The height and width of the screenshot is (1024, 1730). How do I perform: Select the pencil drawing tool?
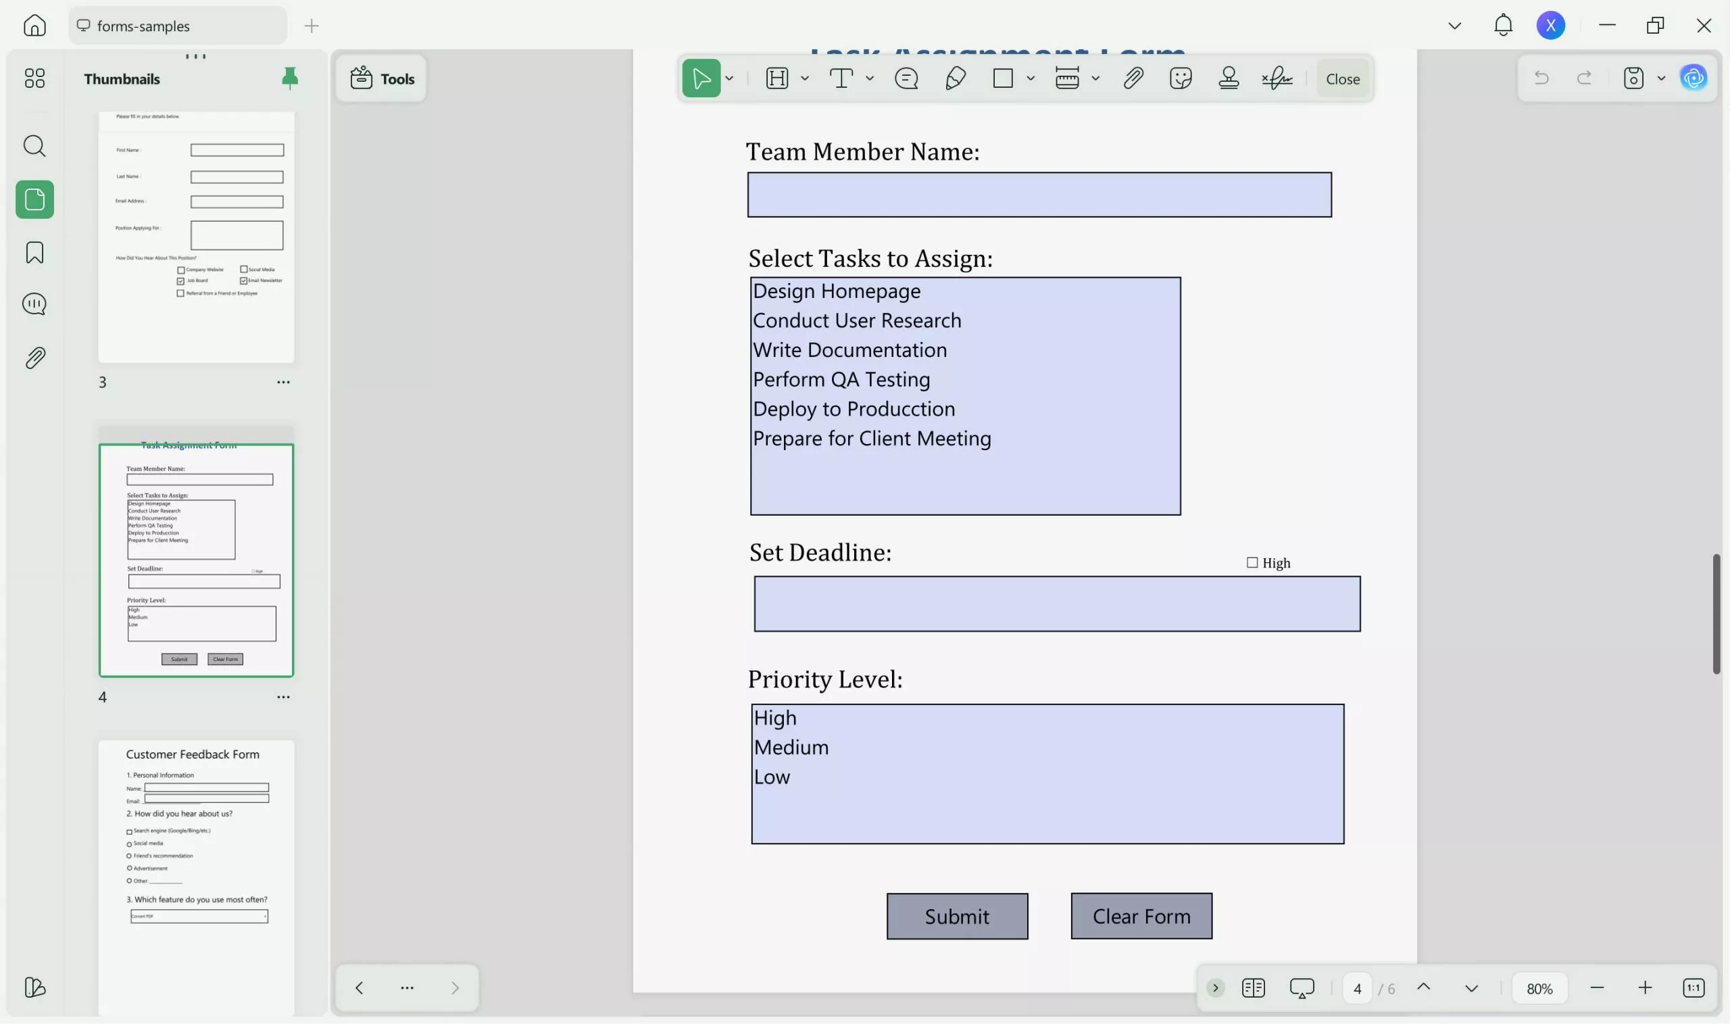pyautogui.click(x=955, y=78)
